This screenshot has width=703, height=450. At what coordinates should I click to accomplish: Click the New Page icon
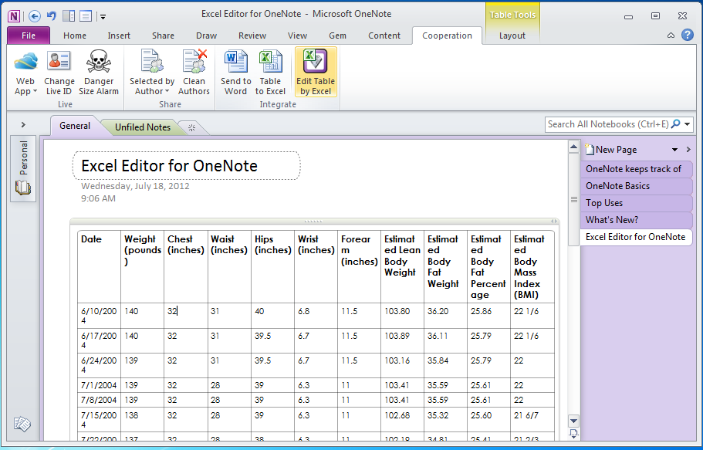pos(590,149)
